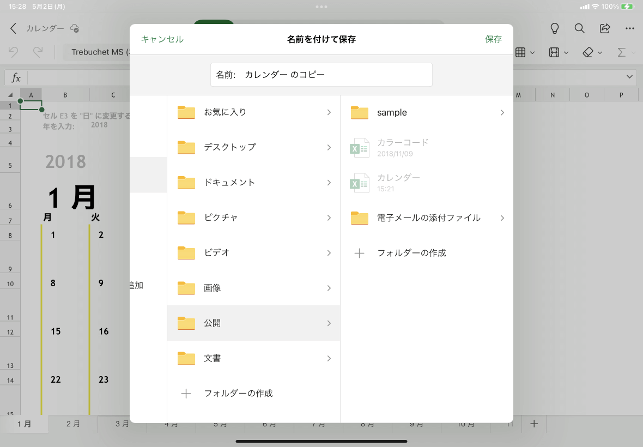Expand the sample folder chevron
643x447 pixels.
tap(502, 113)
